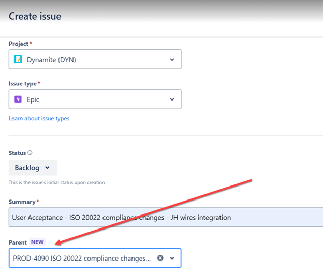Click the NEW badge next to Parent
323x272 pixels.
tap(37, 242)
